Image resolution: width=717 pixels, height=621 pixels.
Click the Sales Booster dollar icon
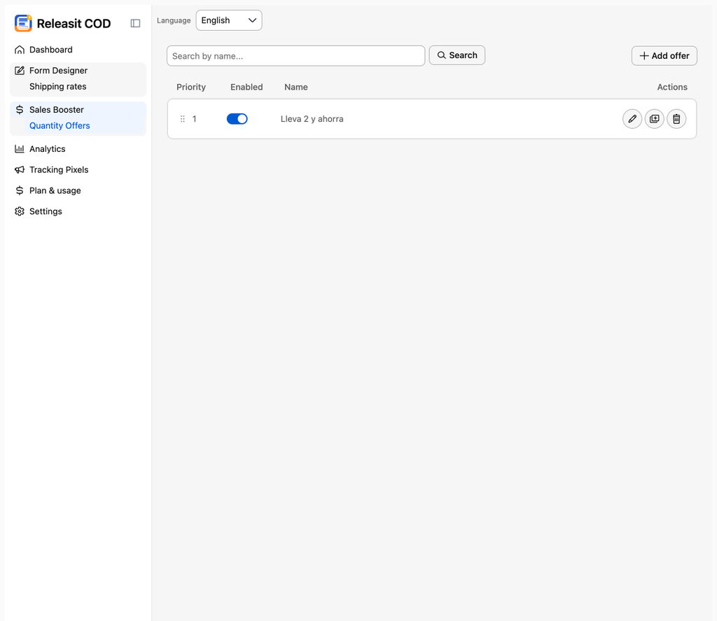click(19, 110)
